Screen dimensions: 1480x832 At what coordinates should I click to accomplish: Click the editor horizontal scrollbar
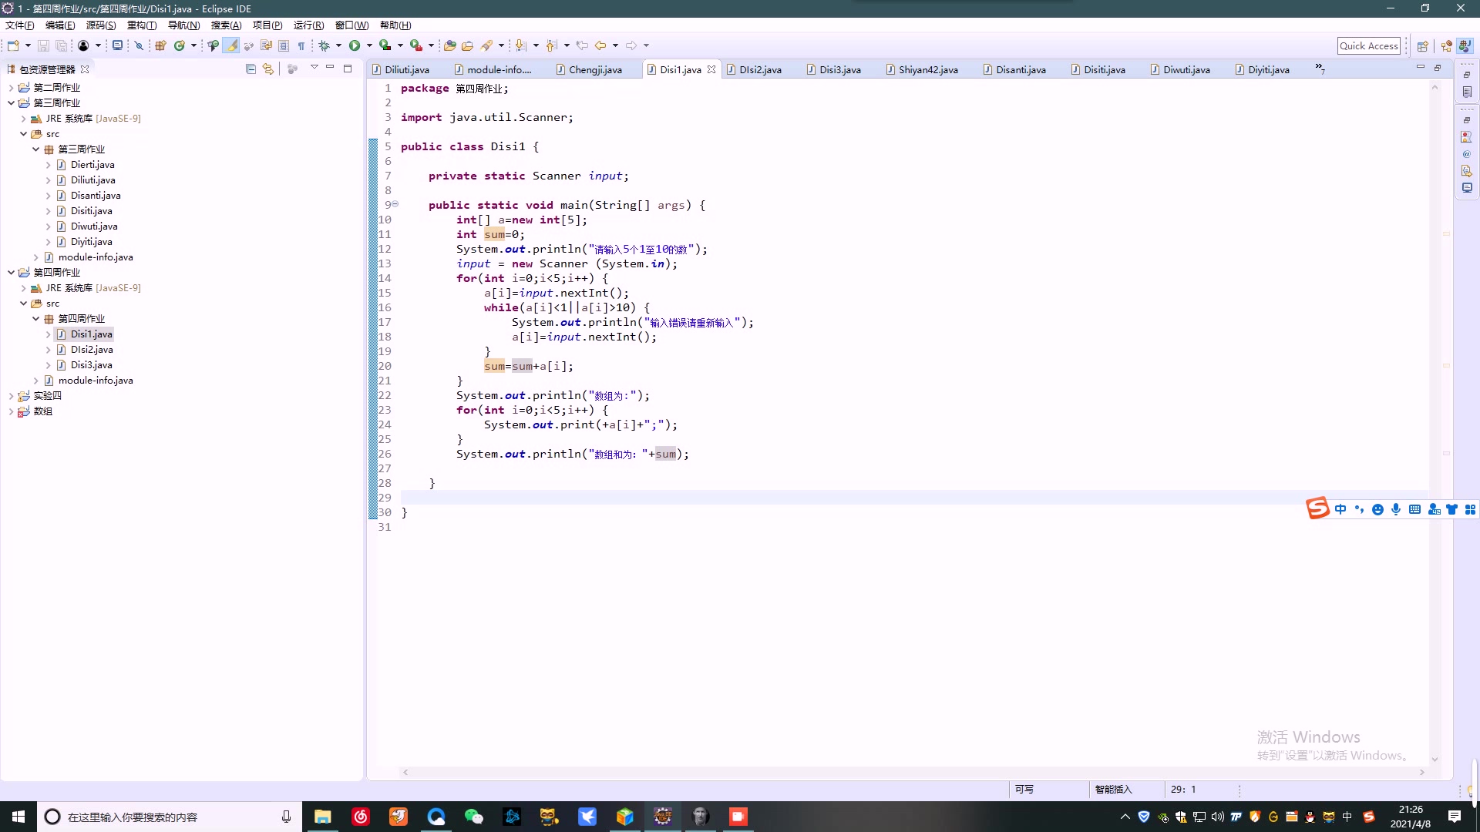(913, 772)
